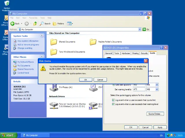Switch to the Hardware tab in Properties
185x138 pixels.
[126, 53]
